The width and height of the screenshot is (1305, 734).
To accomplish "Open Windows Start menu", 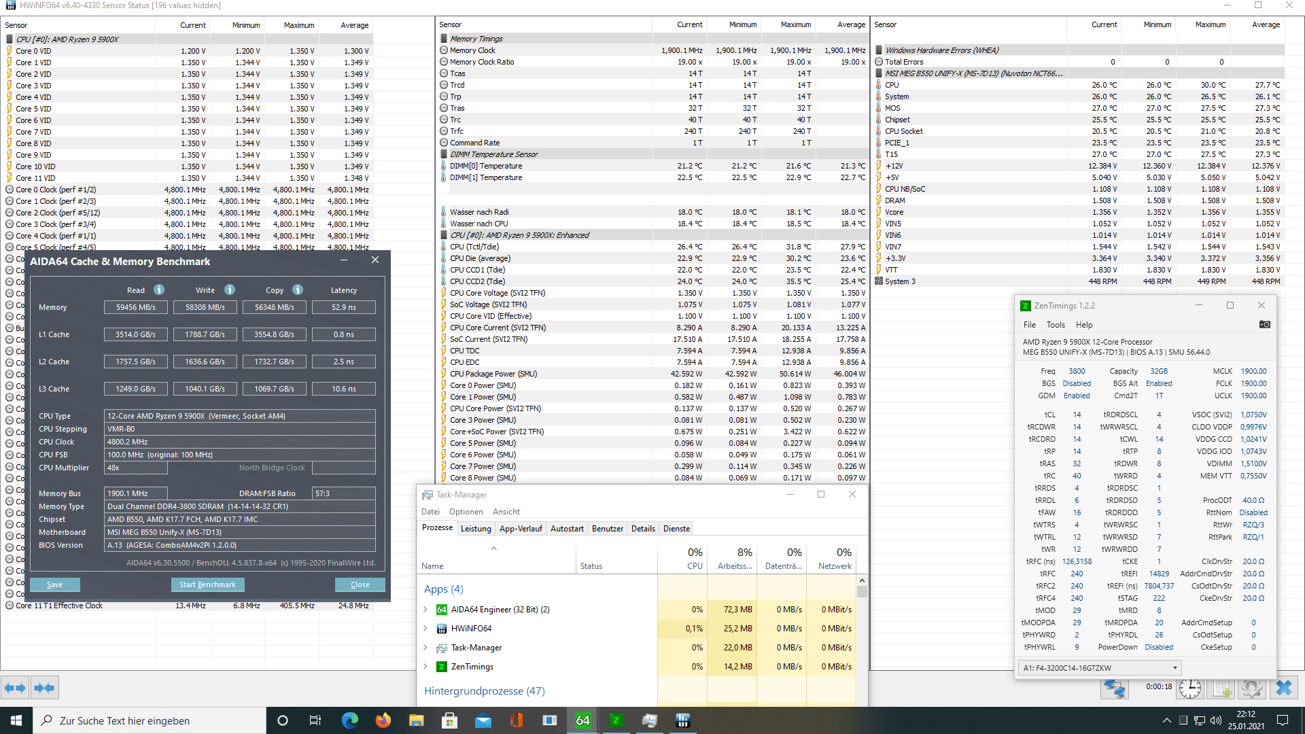I will (x=16, y=720).
